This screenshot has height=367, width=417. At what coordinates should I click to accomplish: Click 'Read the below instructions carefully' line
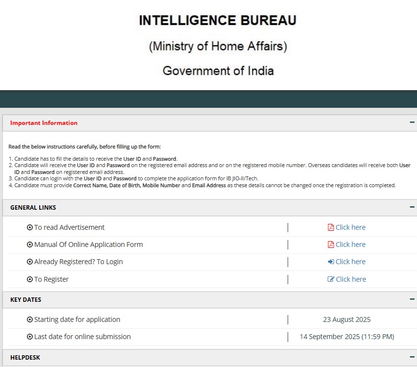click(85, 147)
